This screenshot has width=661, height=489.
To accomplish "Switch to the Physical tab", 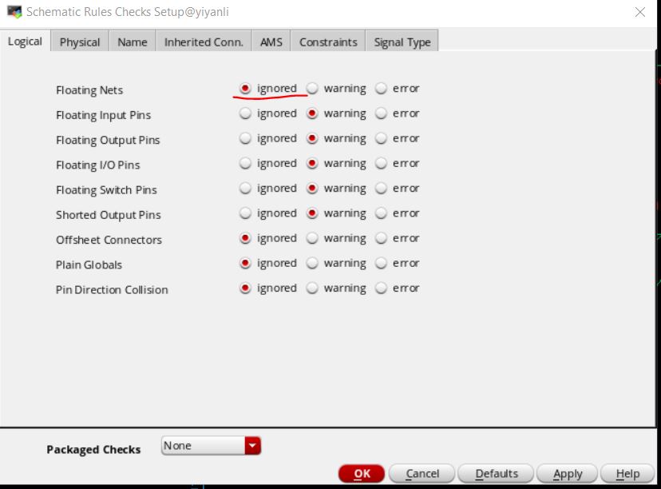I will pyautogui.click(x=80, y=42).
